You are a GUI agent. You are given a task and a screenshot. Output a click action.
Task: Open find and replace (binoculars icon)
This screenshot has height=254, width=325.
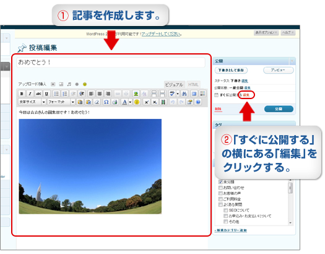(184, 94)
